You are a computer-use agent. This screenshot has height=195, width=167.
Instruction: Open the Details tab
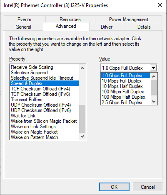tap(144, 27)
